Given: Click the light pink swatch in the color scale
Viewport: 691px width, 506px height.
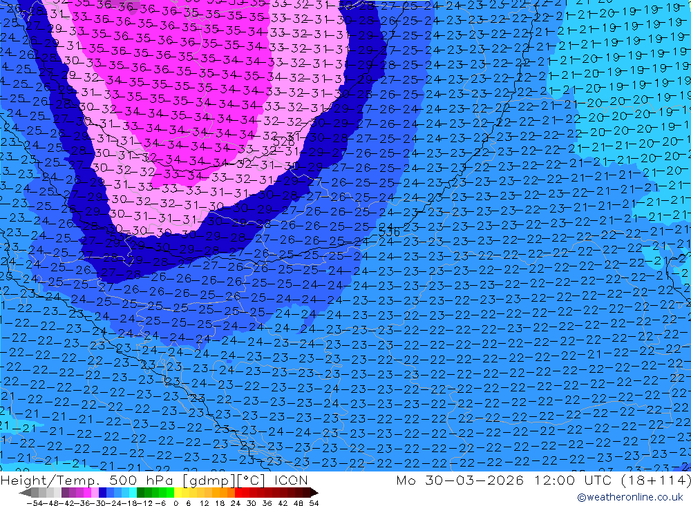Looking at the screenshot, I should pos(95,493).
